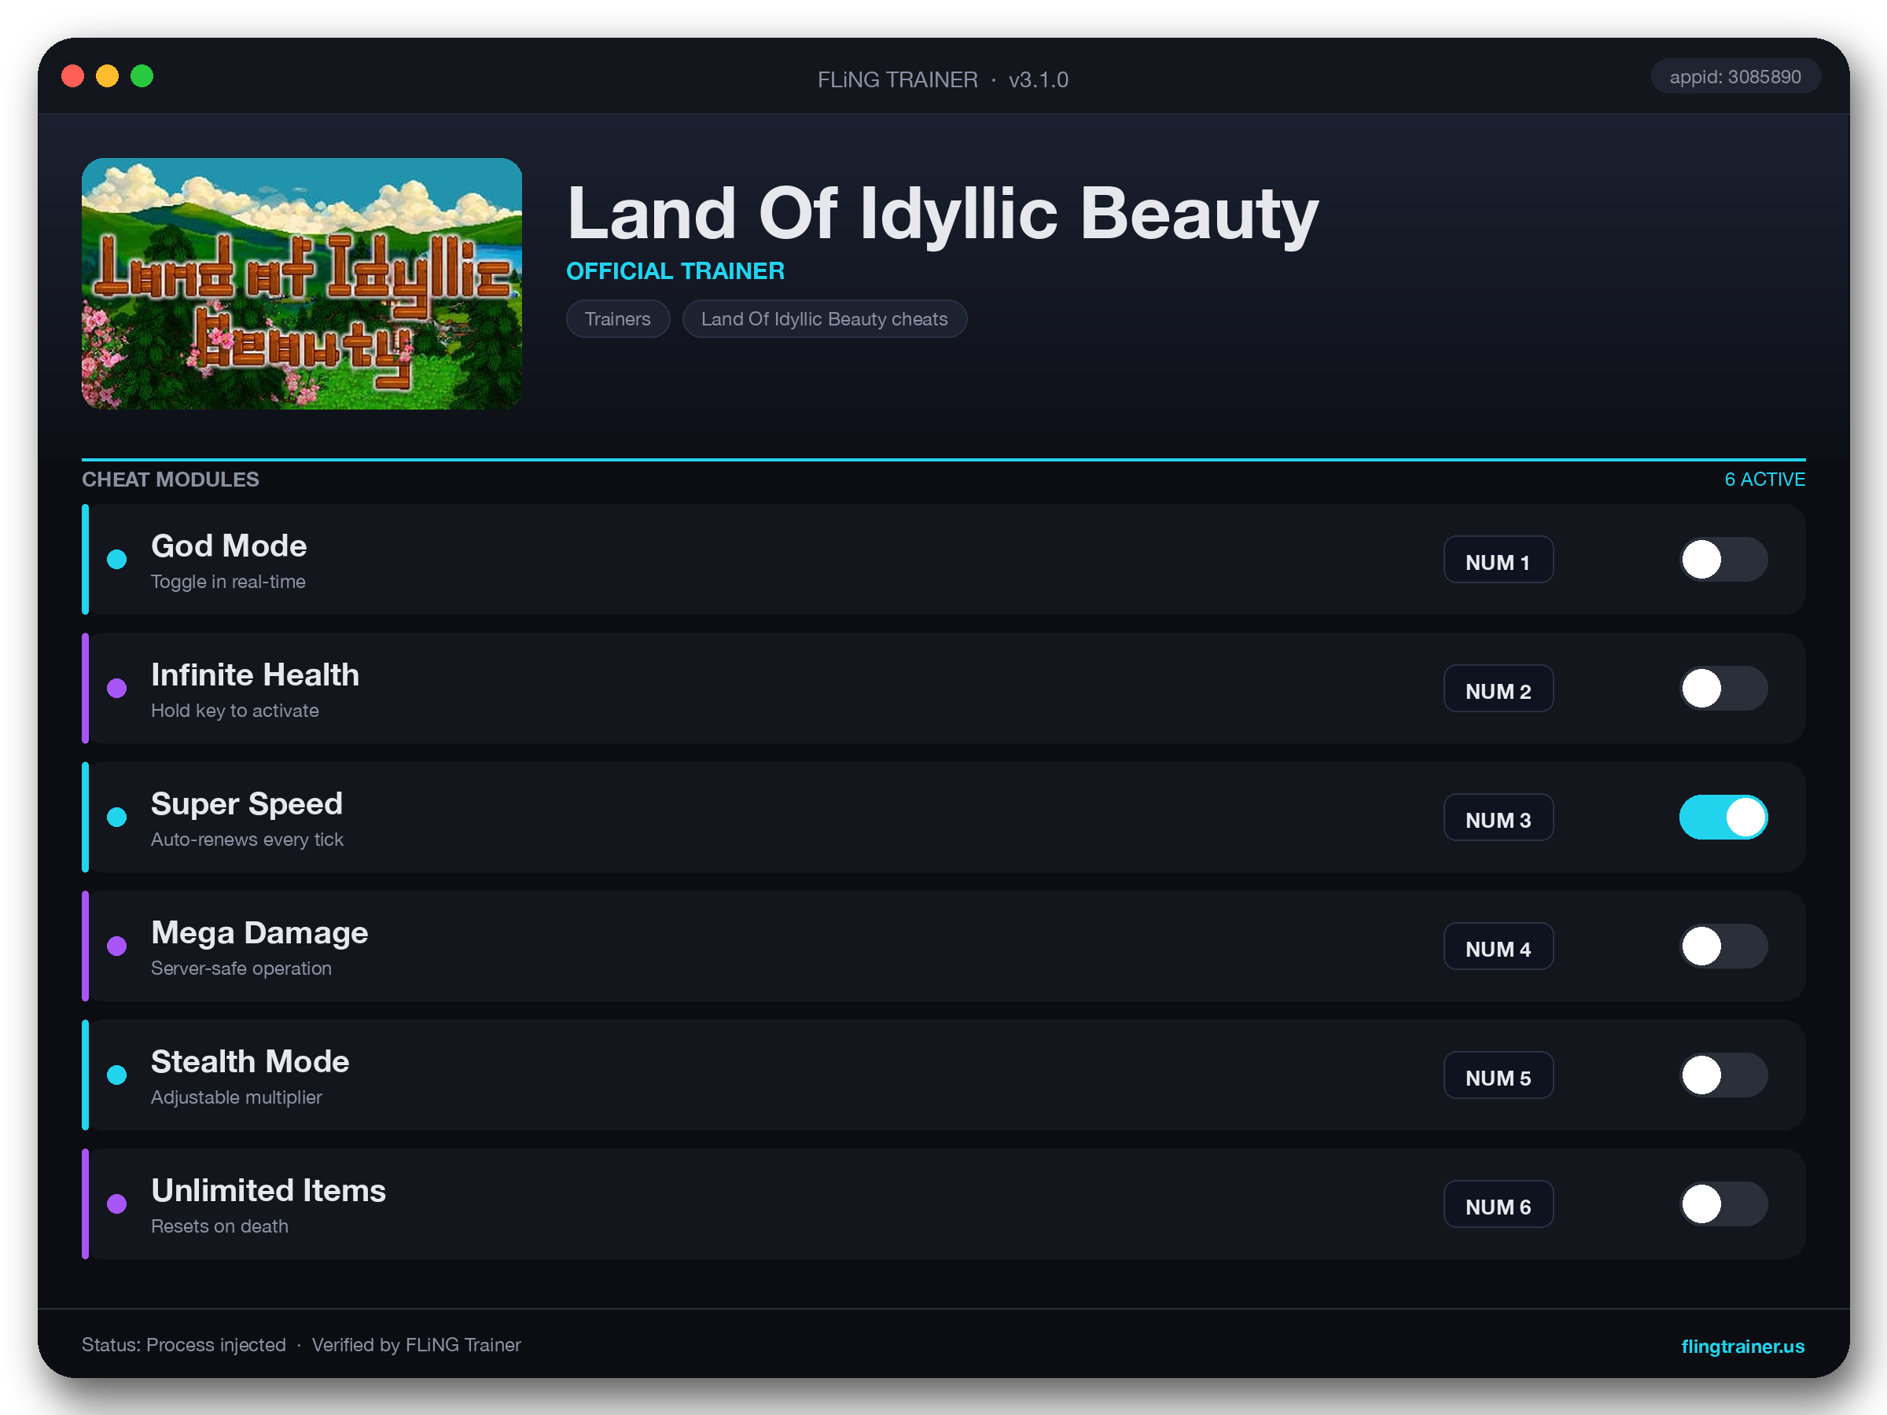
Task: Click the "Server-safe operation" description
Action: coord(241,968)
